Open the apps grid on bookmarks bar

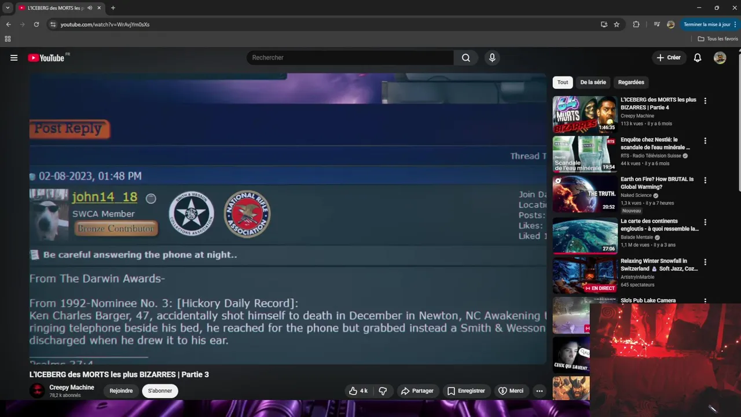(8, 39)
